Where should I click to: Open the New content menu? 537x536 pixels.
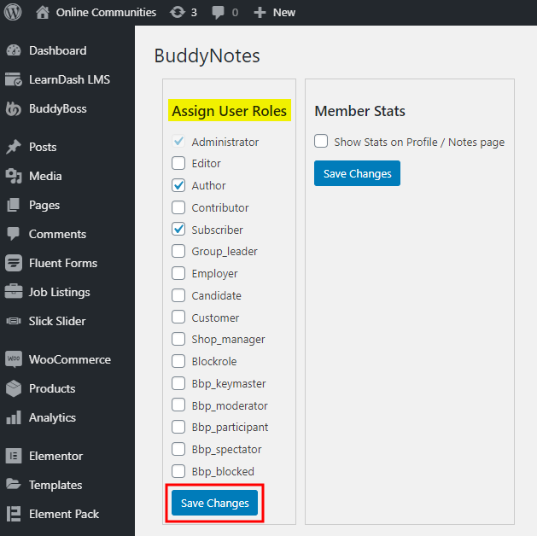[x=274, y=12]
